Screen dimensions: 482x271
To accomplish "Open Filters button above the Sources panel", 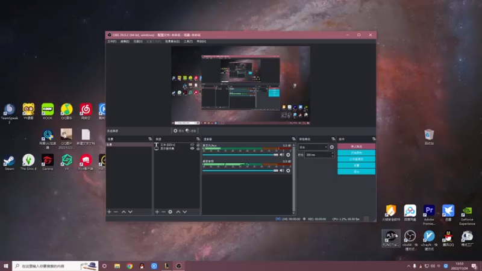I will (x=191, y=131).
